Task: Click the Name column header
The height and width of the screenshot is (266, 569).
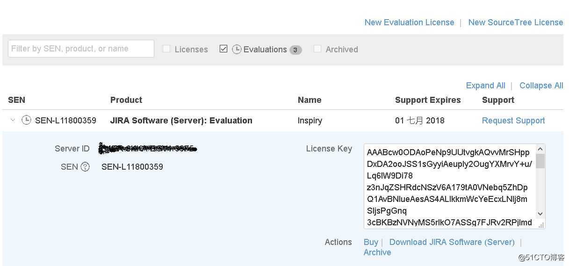Action: (x=310, y=100)
